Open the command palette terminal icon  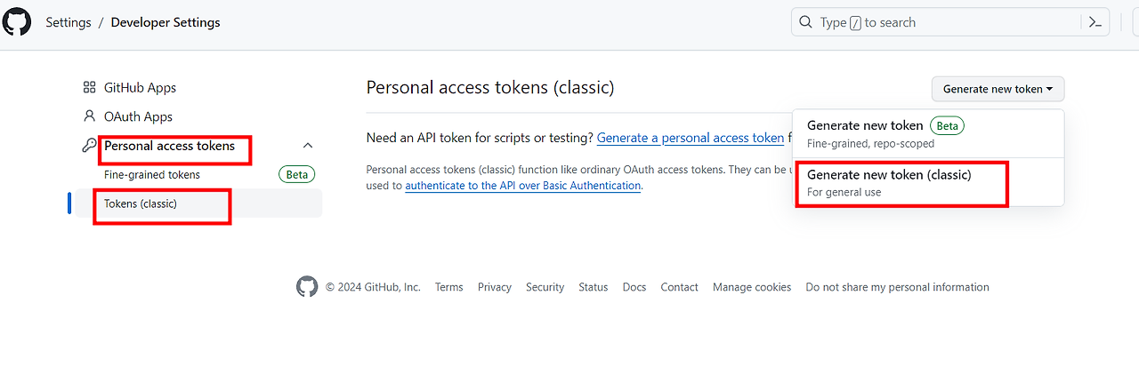click(1095, 22)
